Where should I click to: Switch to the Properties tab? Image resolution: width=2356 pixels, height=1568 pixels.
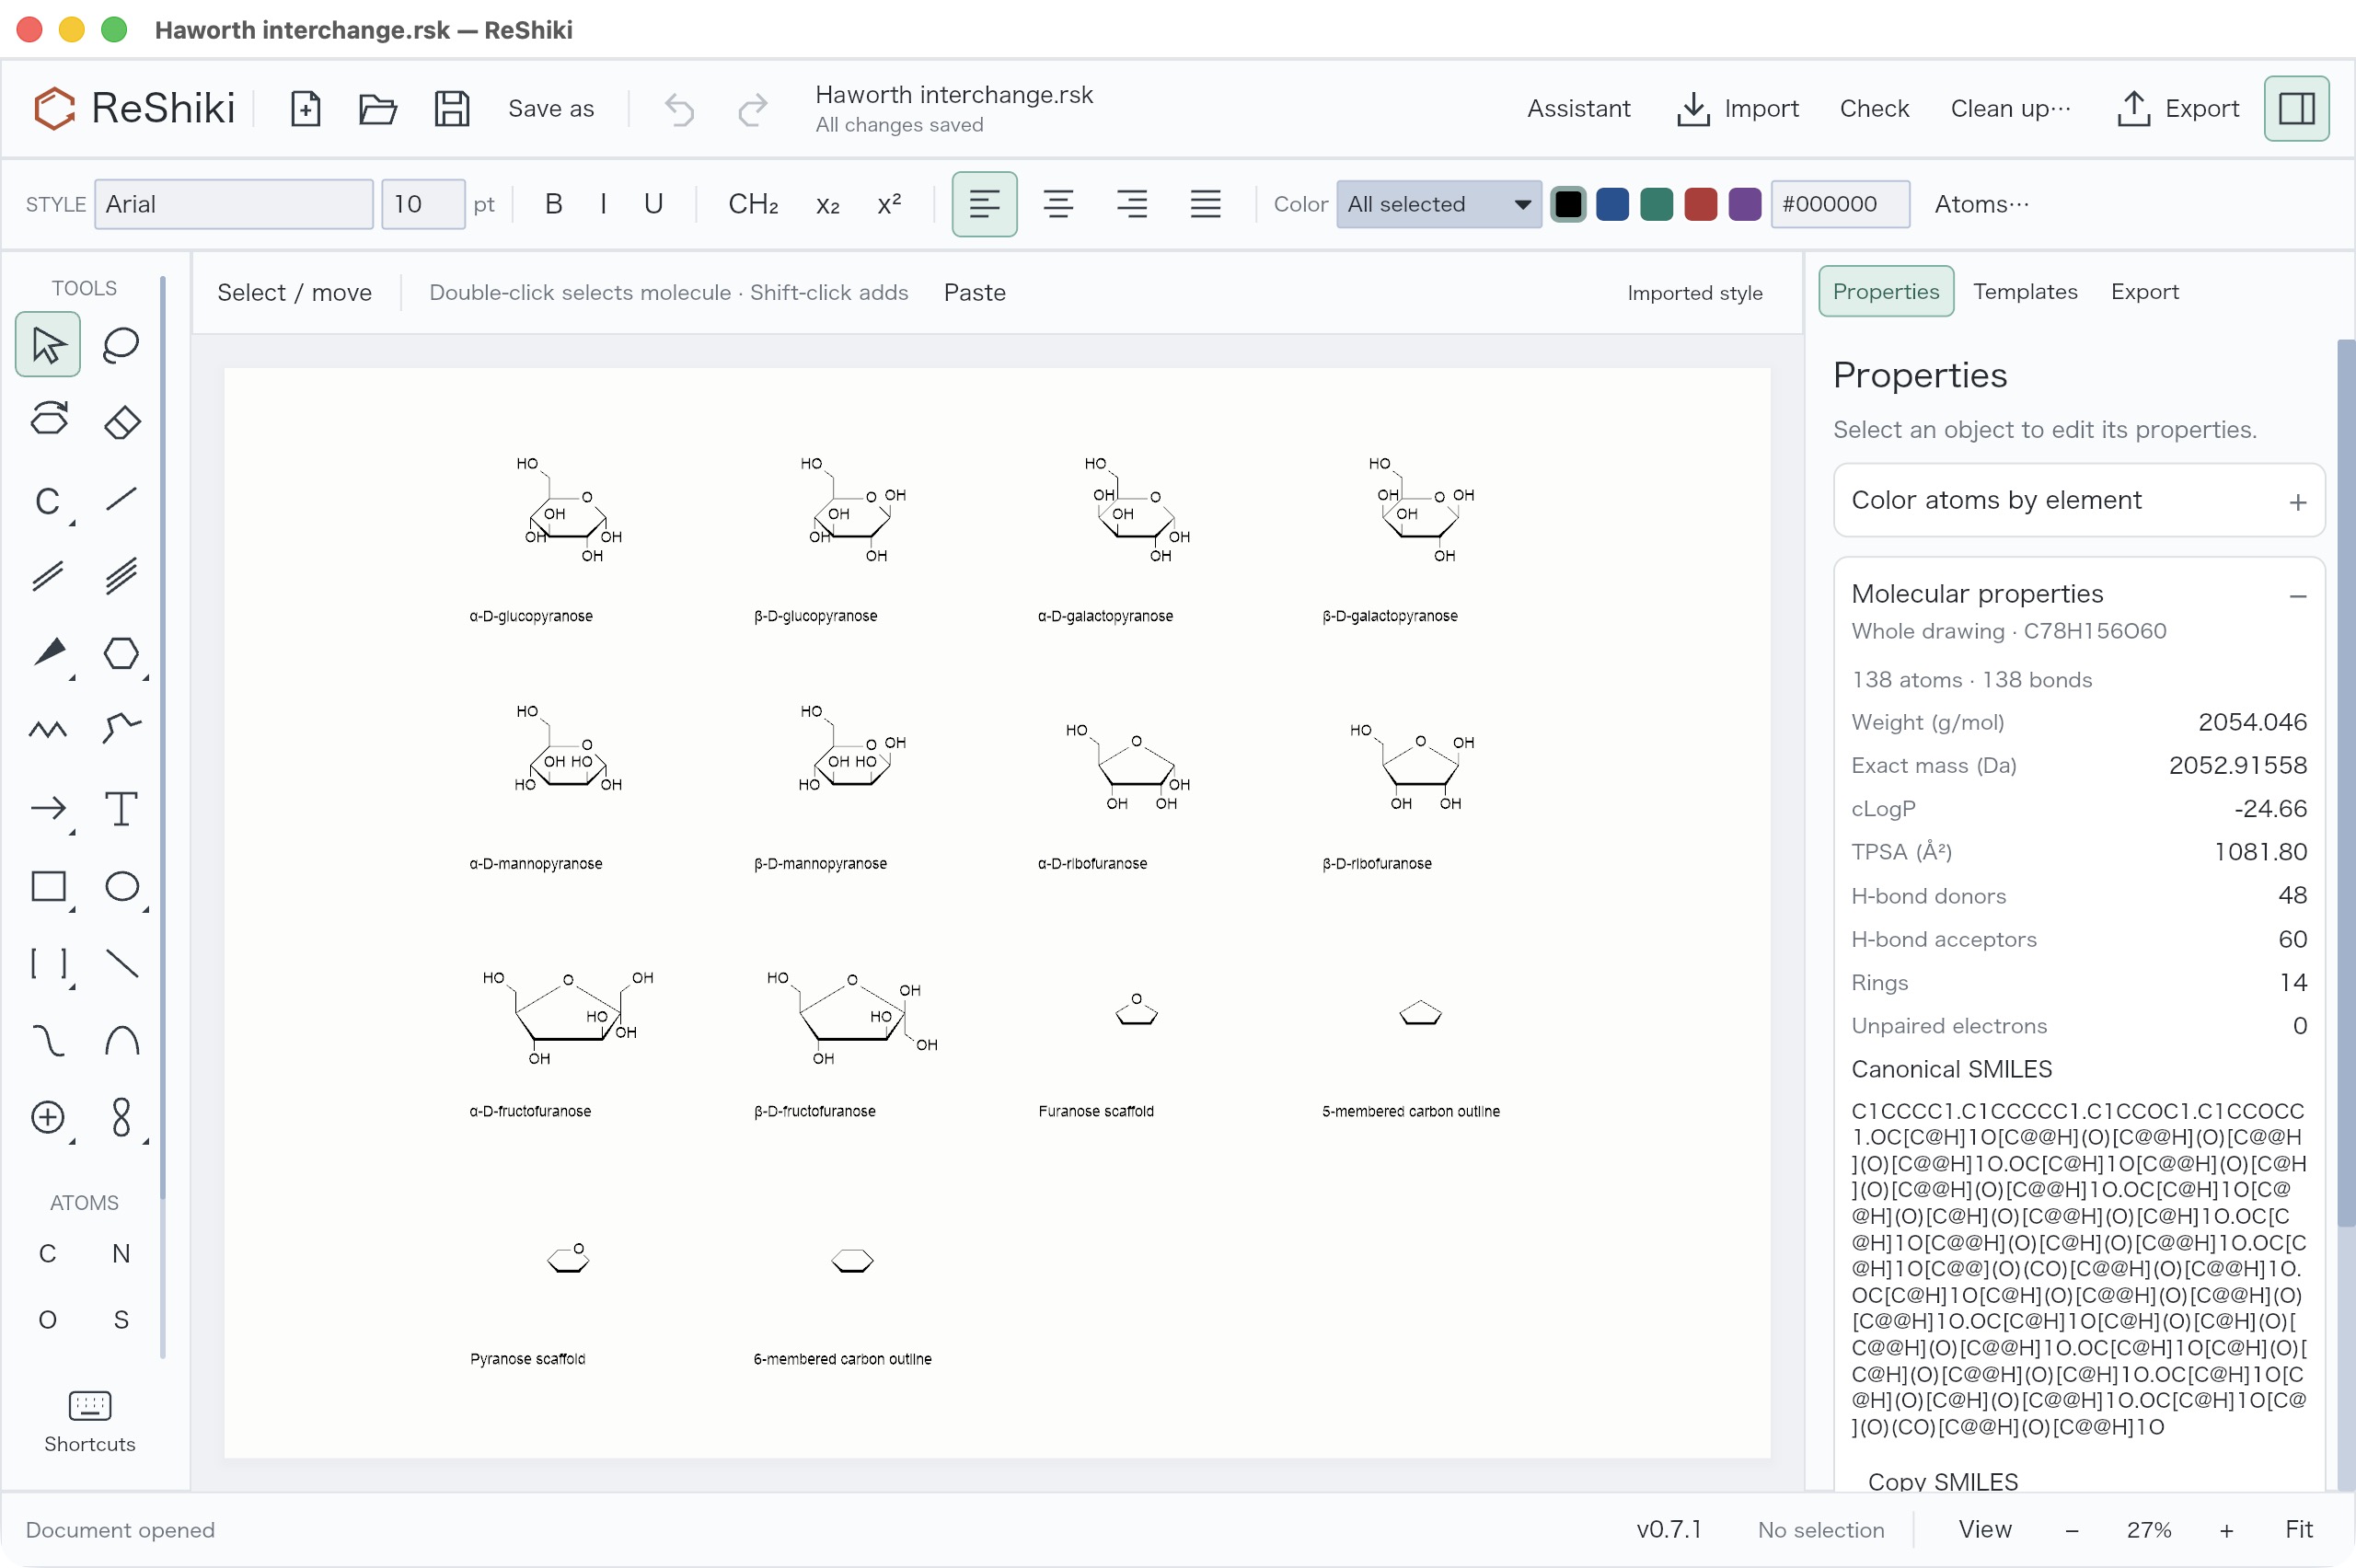[x=1885, y=291]
